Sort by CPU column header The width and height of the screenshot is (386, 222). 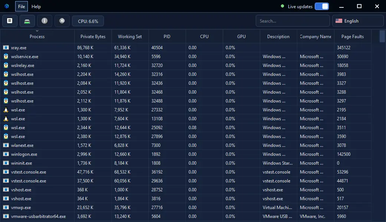[x=205, y=36]
